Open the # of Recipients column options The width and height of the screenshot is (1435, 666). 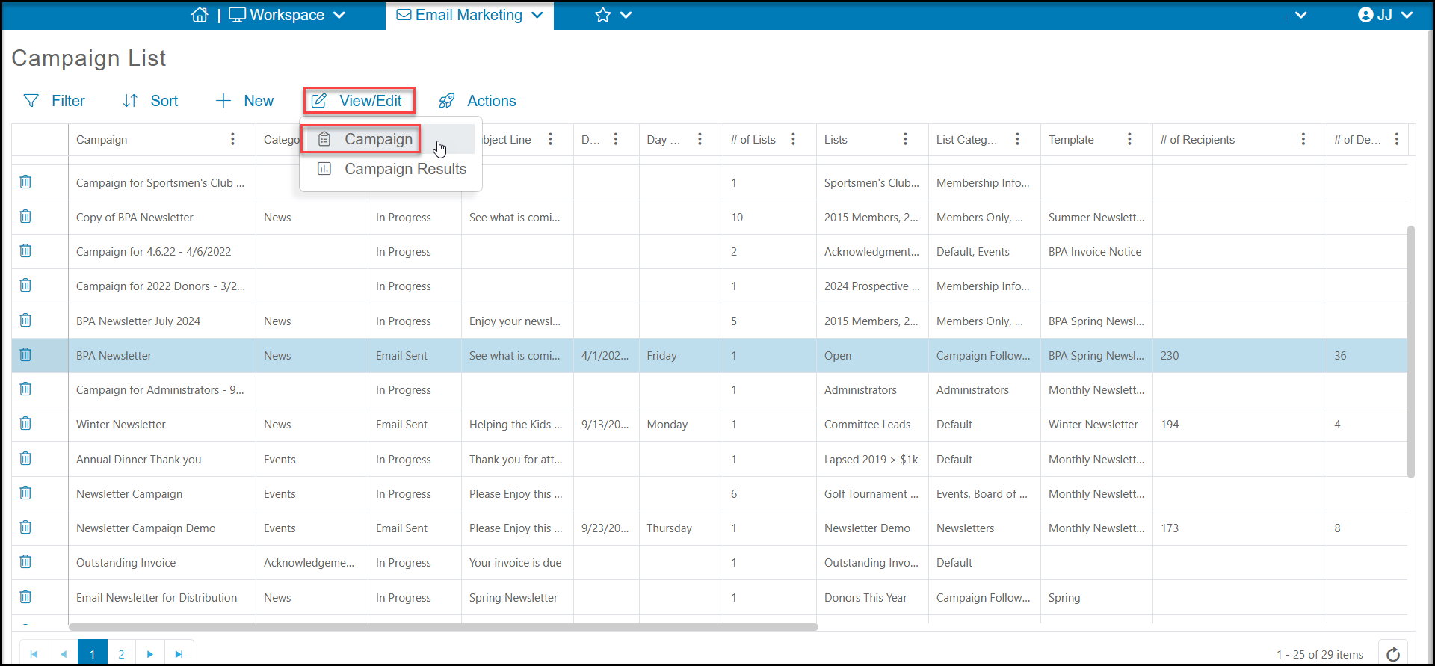coord(1303,139)
